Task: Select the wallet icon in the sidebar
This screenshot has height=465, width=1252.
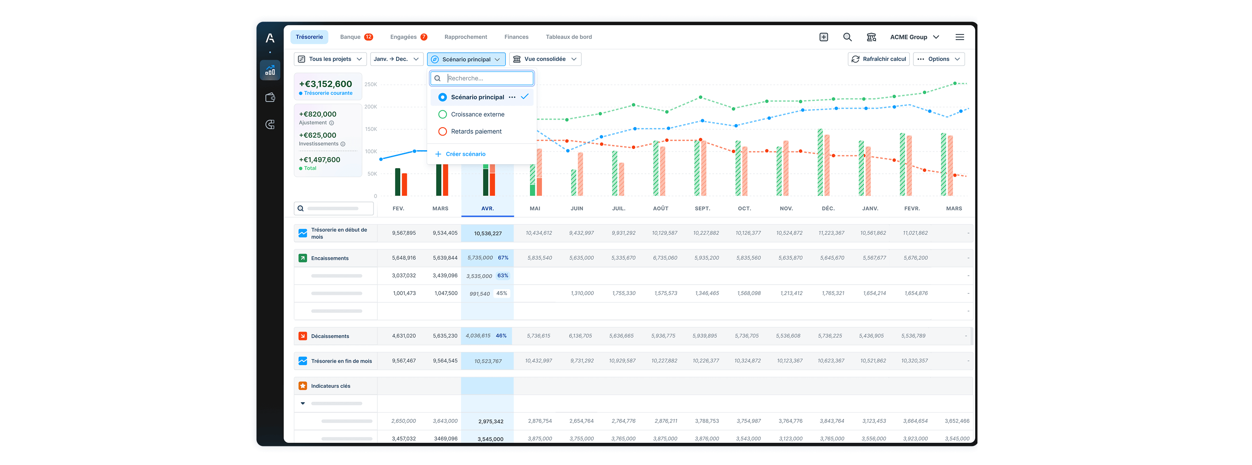Action: 270,97
